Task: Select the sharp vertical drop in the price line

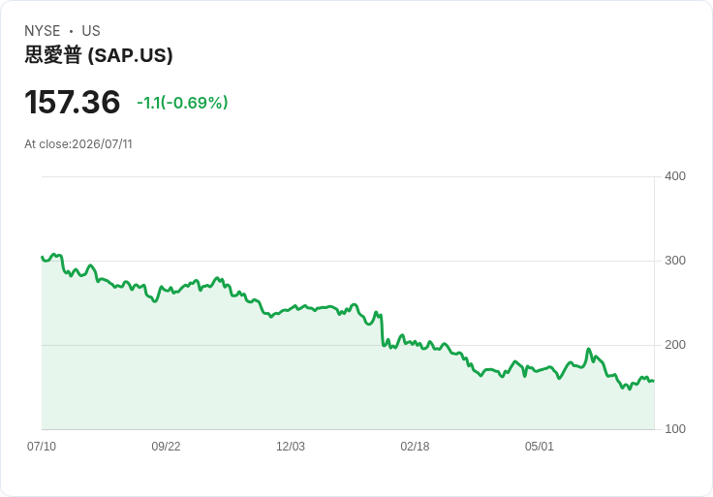Action: [x=382, y=329]
